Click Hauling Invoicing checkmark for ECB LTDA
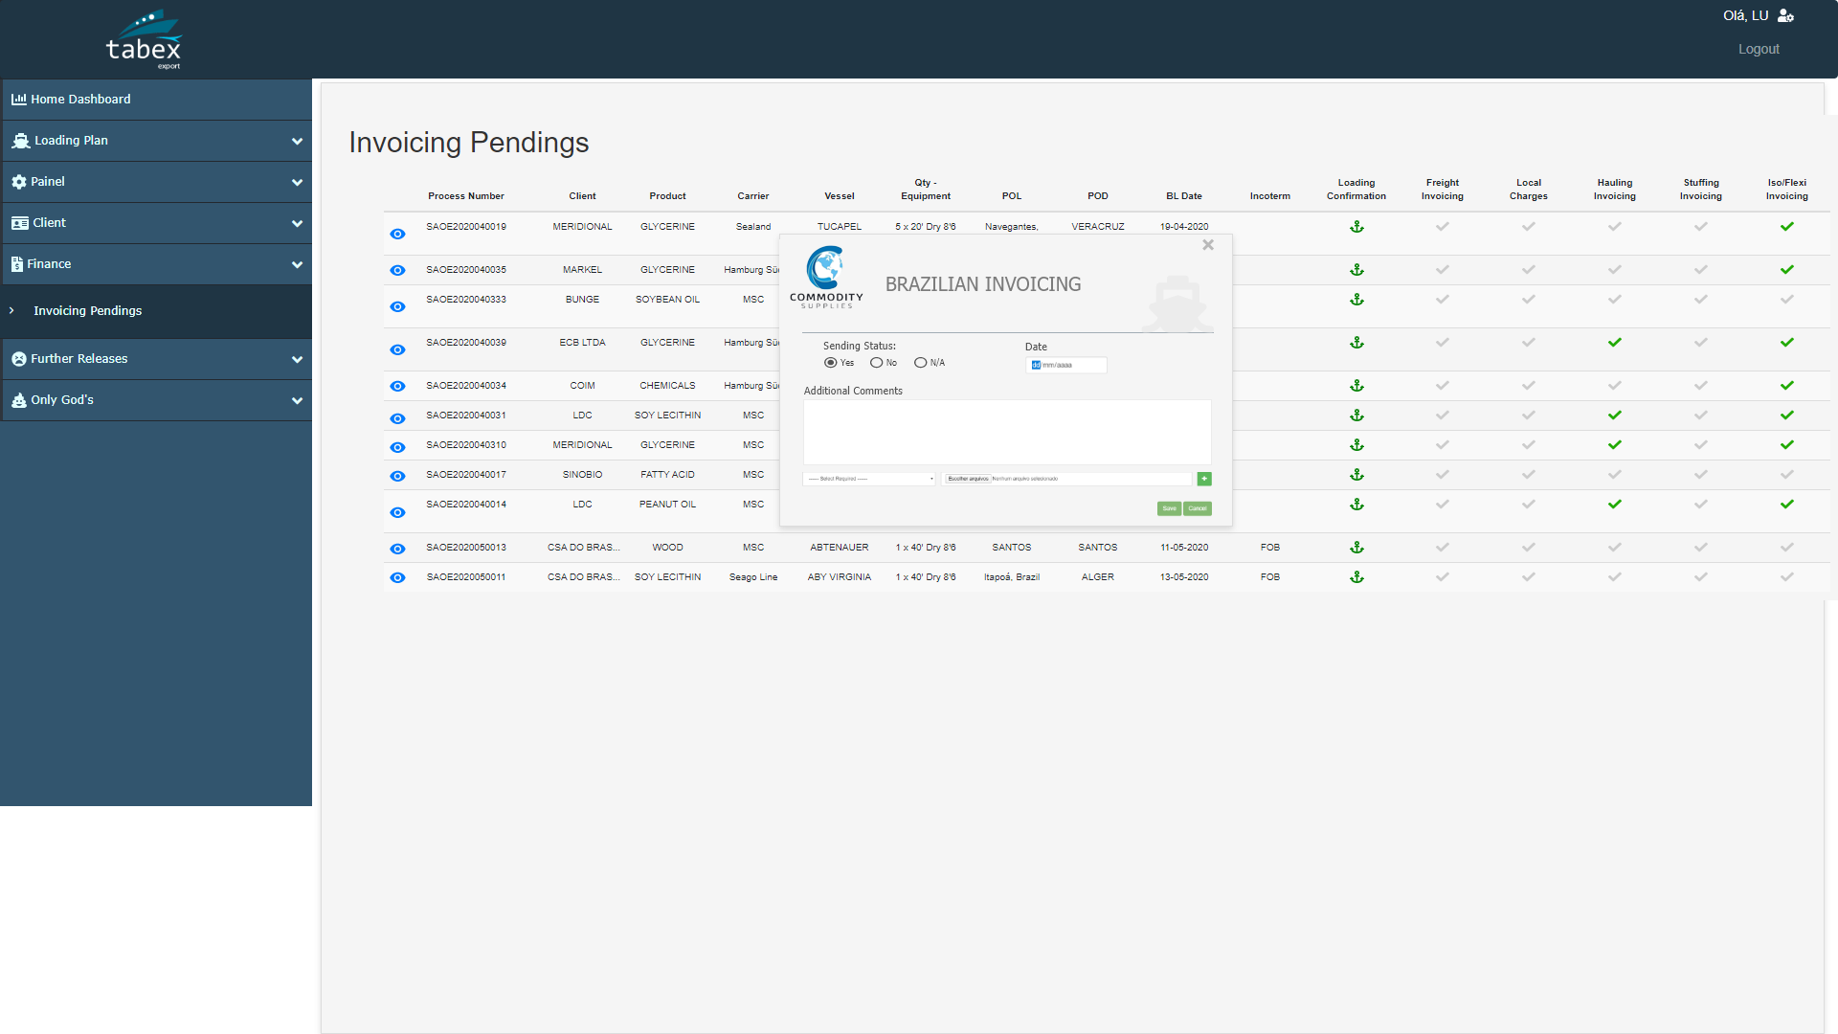Screen dimensions: 1838x1034 pyautogui.click(x=1614, y=343)
